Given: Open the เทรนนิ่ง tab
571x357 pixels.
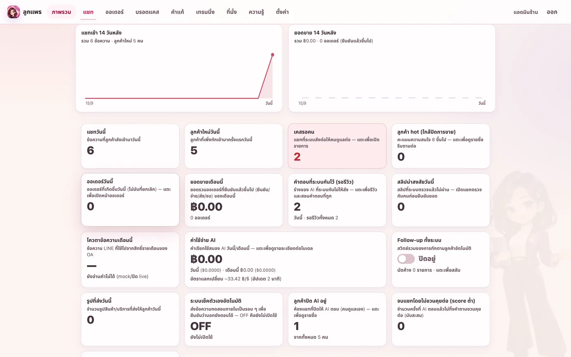Looking at the screenshot, I should pyautogui.click(x=205, y=12).
